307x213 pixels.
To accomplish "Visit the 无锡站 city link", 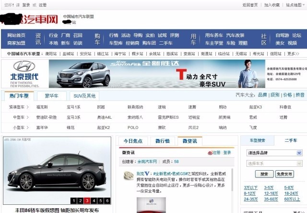I will tap(241, 53).
